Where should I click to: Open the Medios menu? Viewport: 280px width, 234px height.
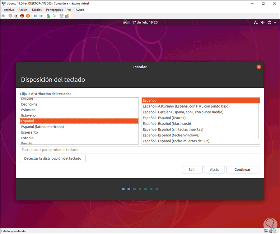pos(37,10)
